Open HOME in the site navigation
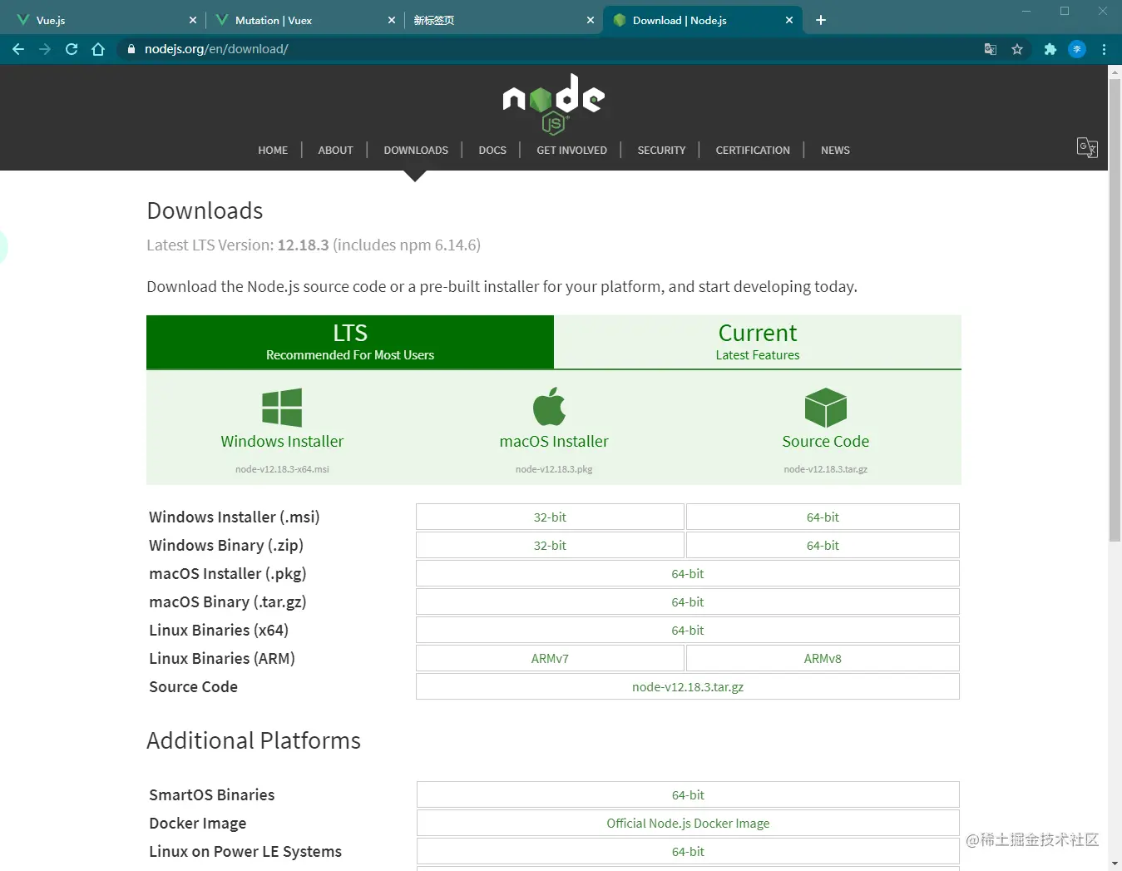 (273, 151)
